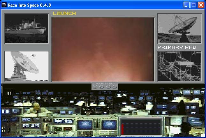Click the tracking ship camera thumbnail

pos(26,28)
